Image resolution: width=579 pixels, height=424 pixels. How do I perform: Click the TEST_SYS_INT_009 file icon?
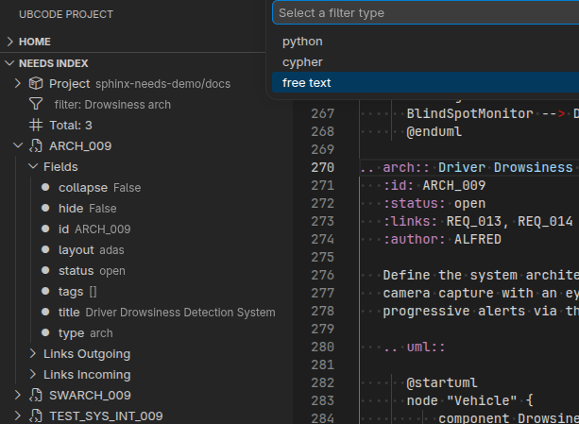pos(36,416)
